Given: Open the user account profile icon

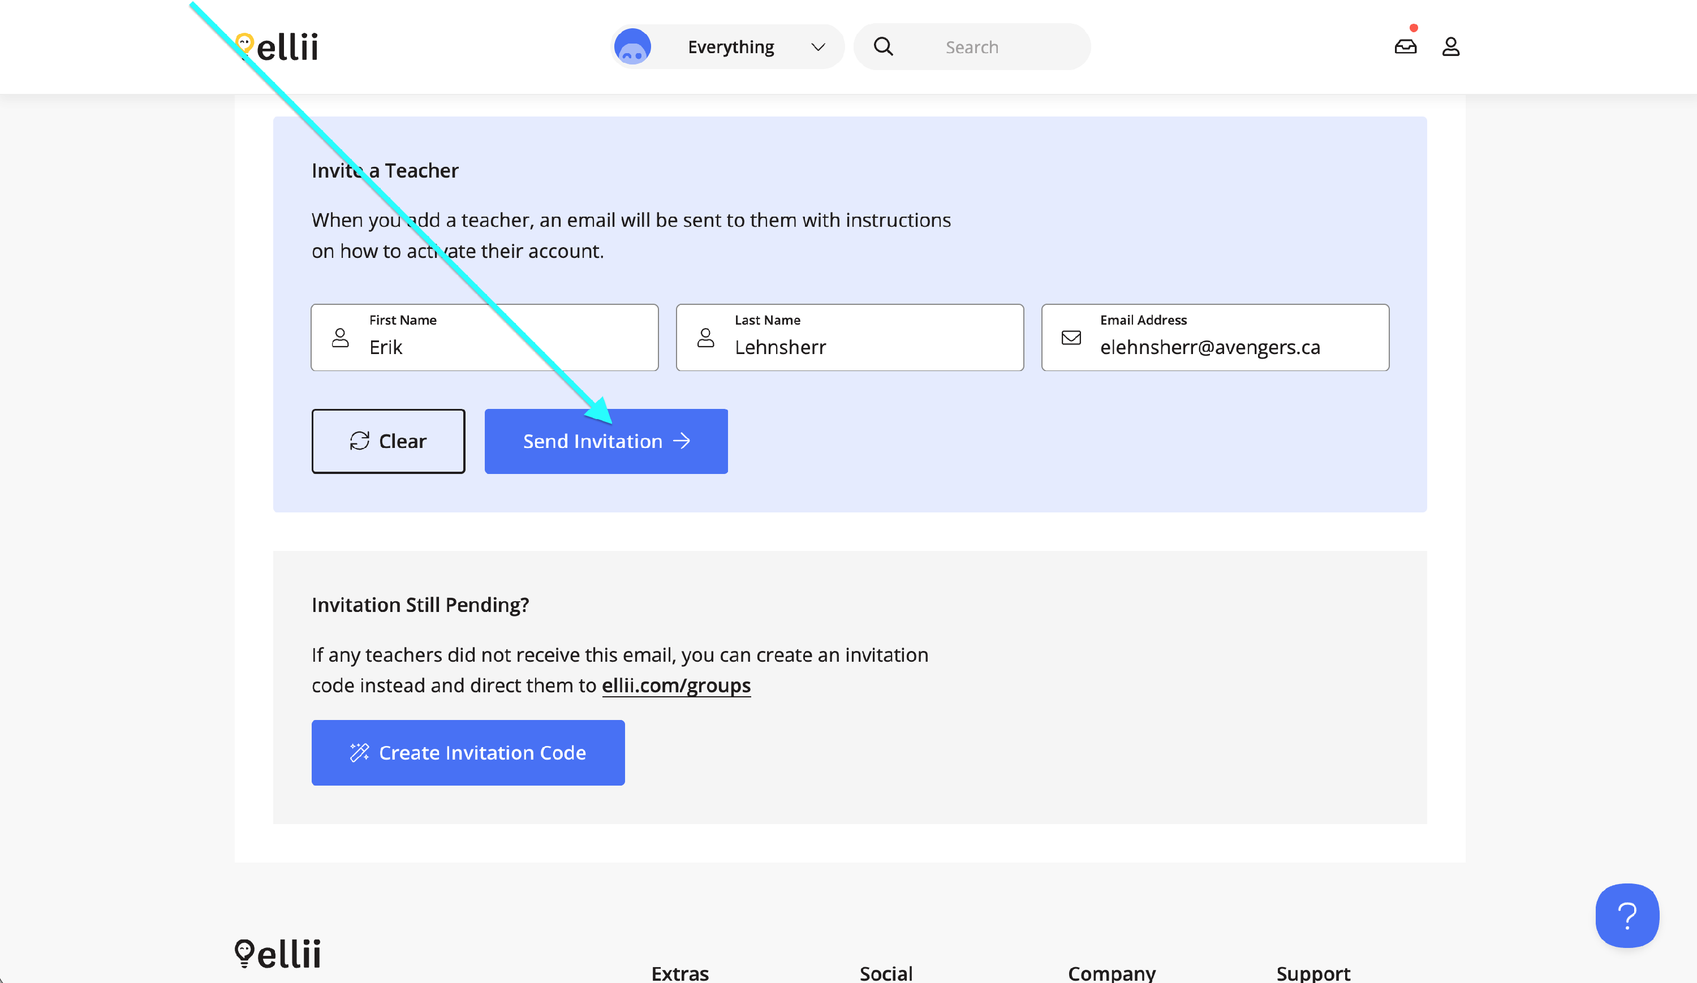Looking at the screenshot, I should click(1450, 46).
